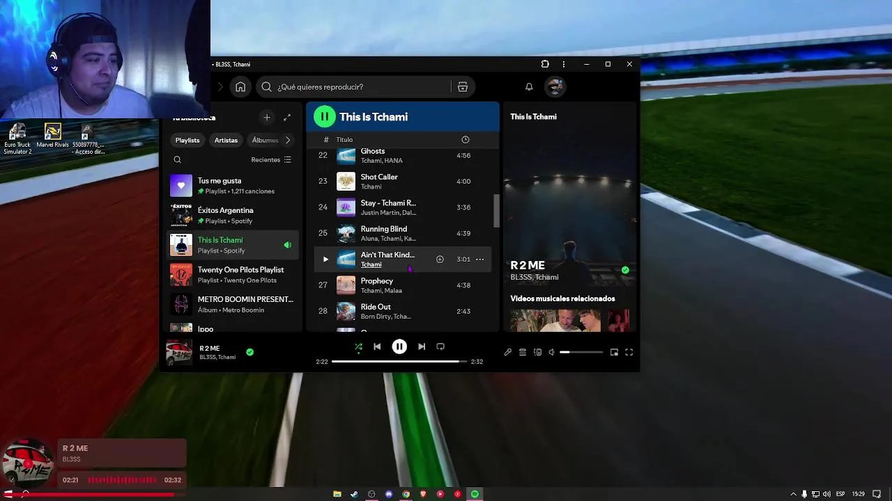892x501 pixels.
Task: Select the Playlists filter chip
Action: [187, 140]
